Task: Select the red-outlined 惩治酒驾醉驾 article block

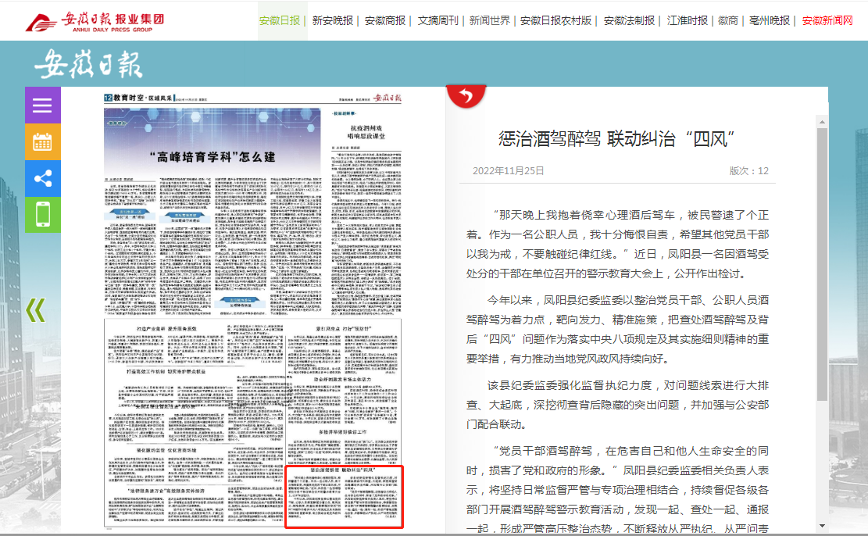Action: tap(344, 497)
